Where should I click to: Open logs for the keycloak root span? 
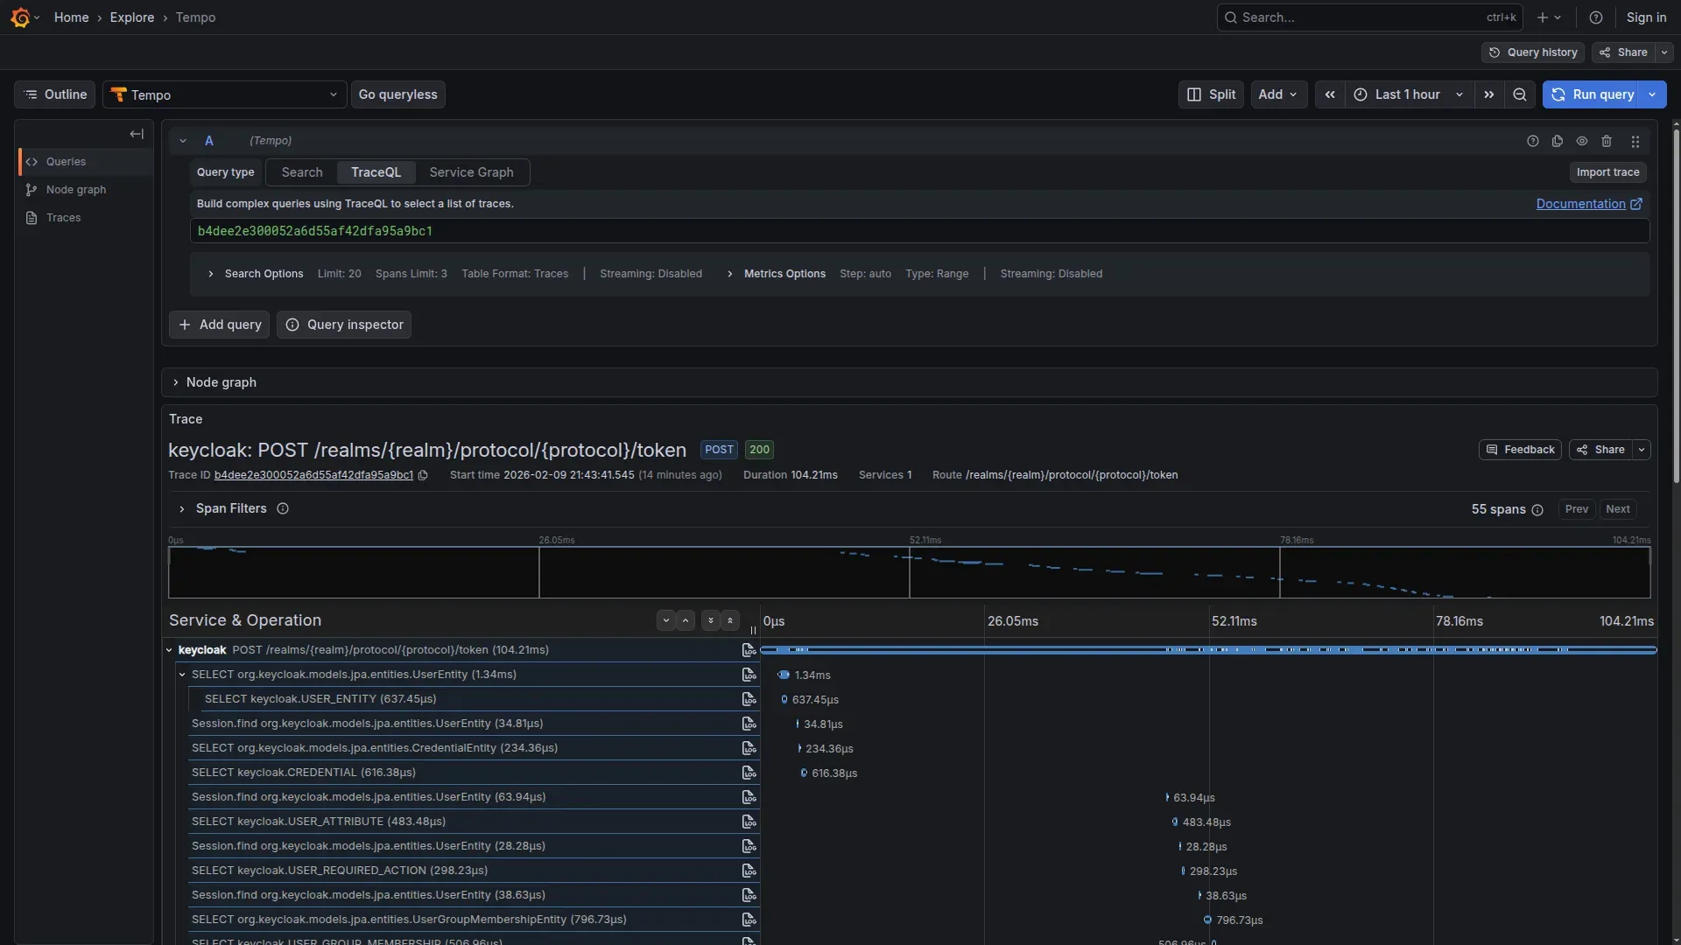[x=749, y=650]
